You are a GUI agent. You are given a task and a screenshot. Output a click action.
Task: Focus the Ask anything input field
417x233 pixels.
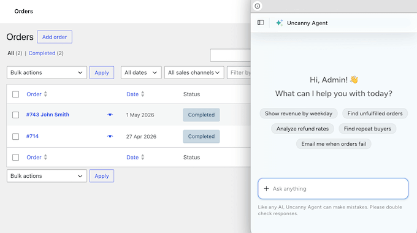pos(333,189)
